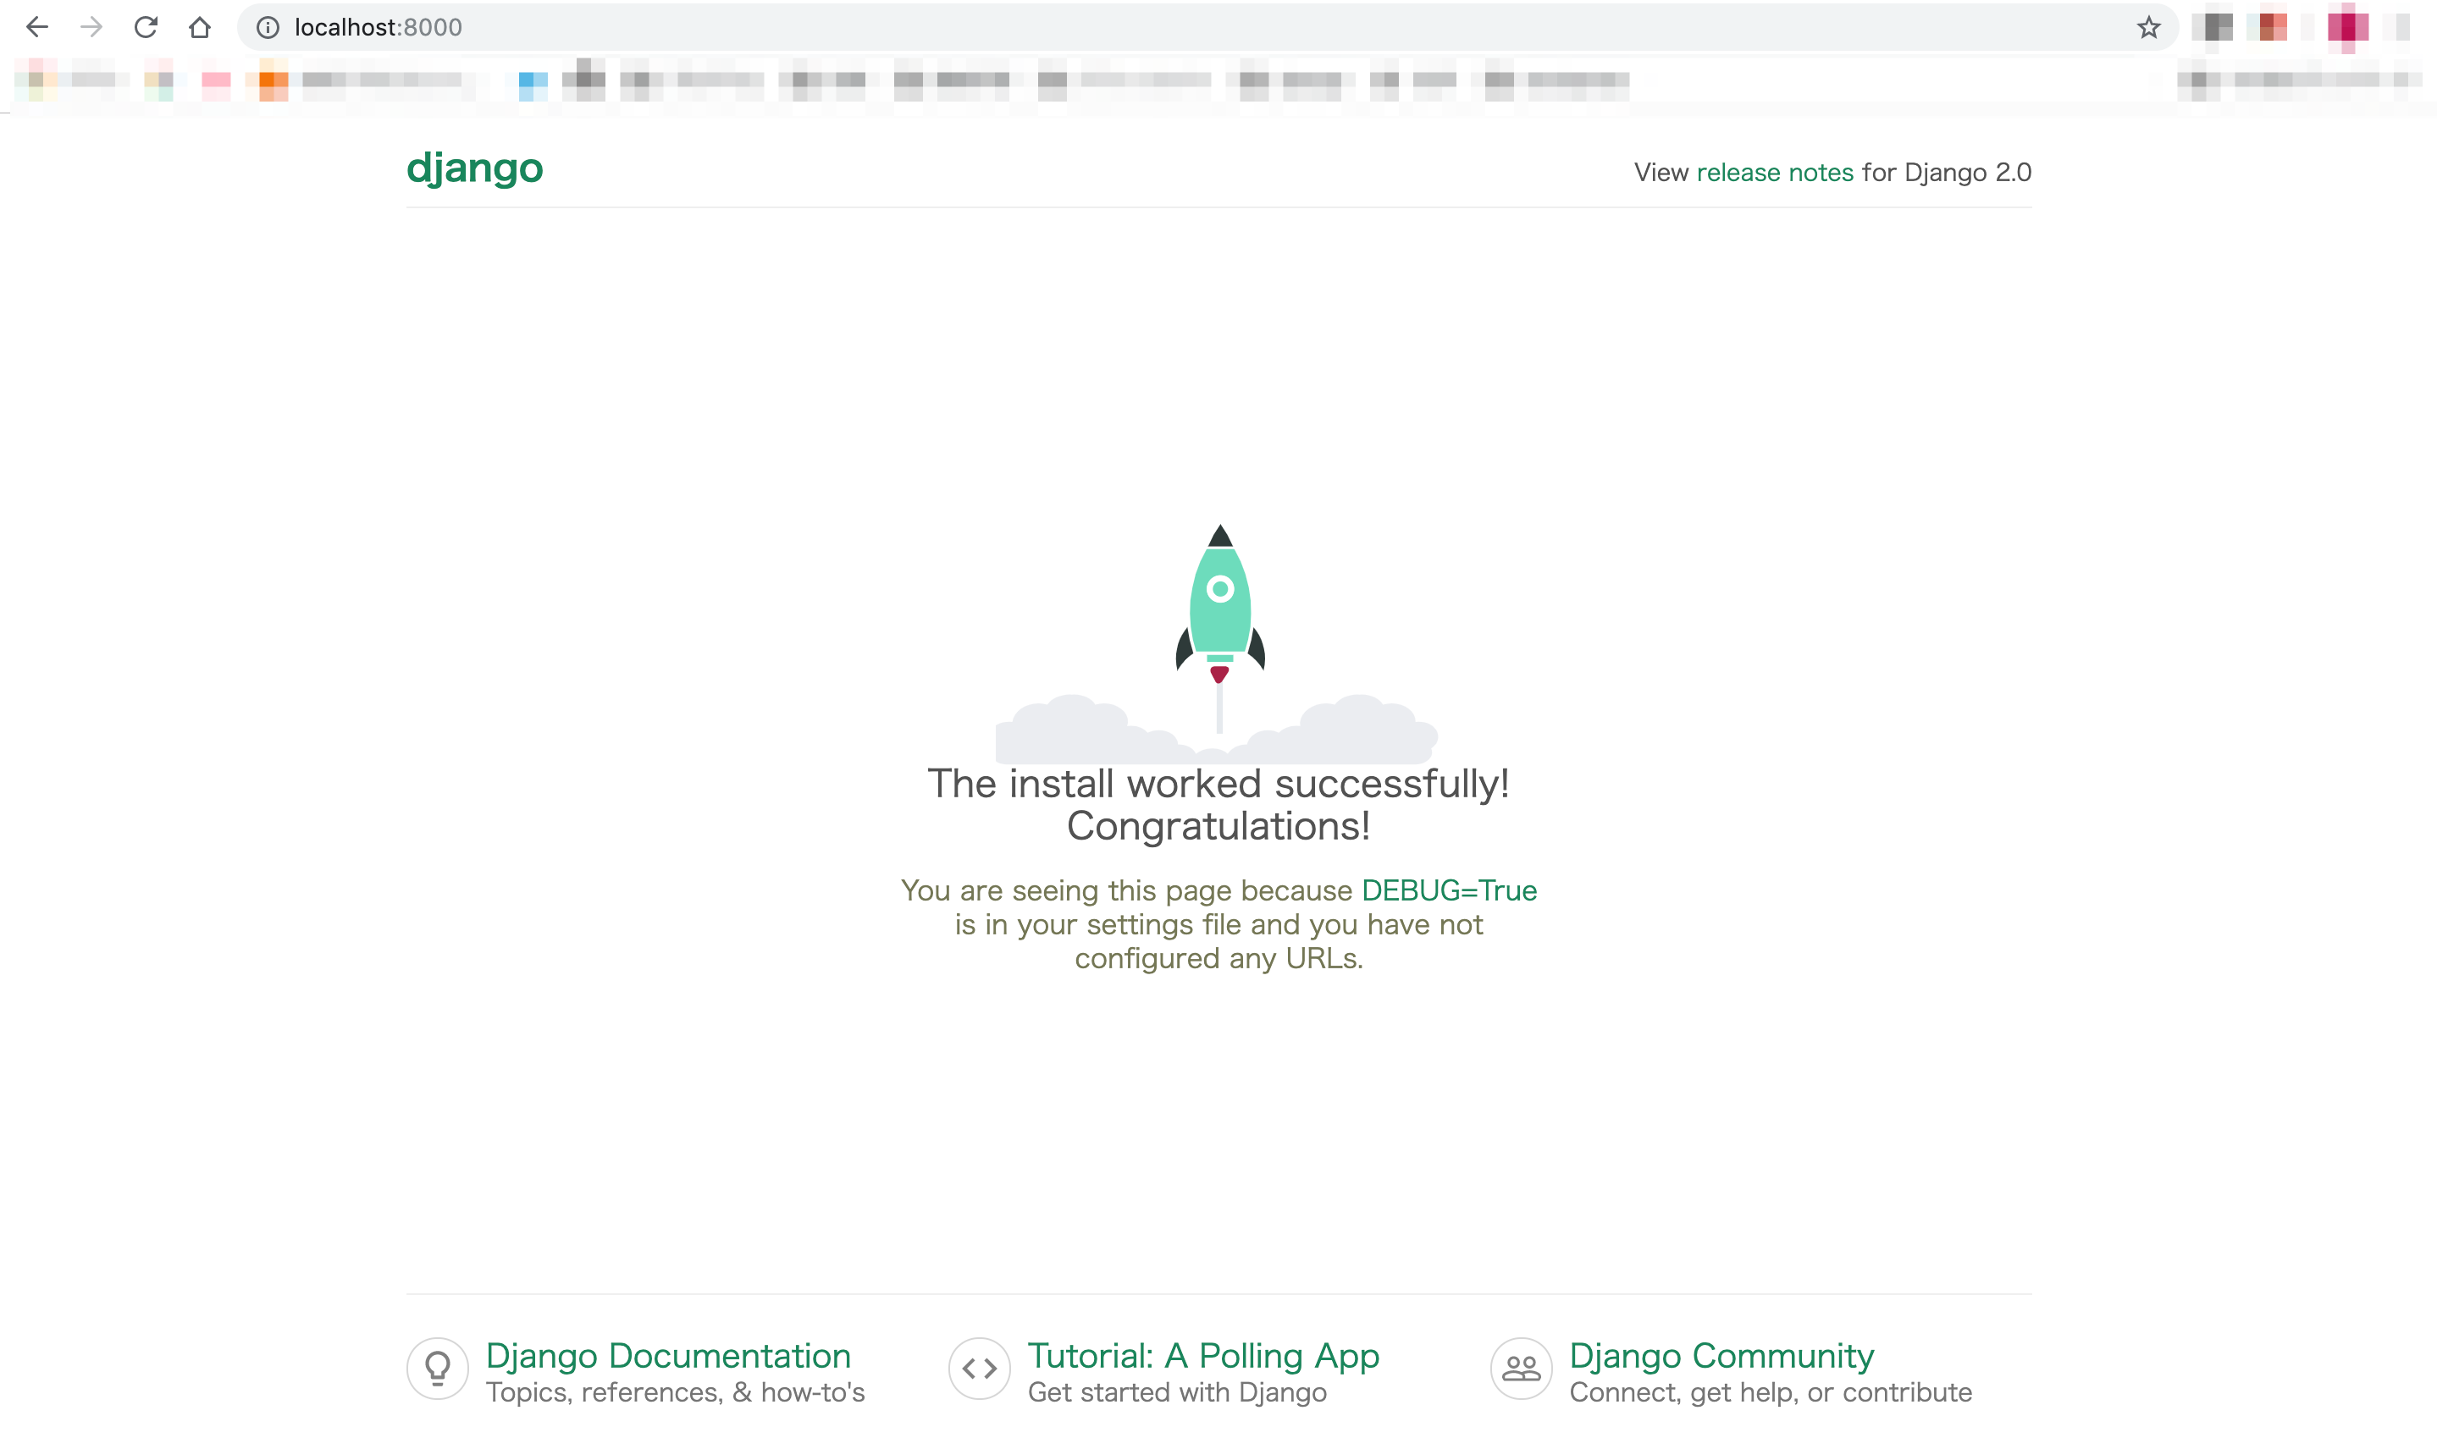Reload the page with the refresh icon
The height and width of the screenshot is (1449, 2437).
pos(146,27)
